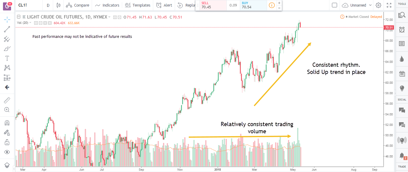Select the text annotation tool
This screenshot has height=172, width=408.
point(7,58)
